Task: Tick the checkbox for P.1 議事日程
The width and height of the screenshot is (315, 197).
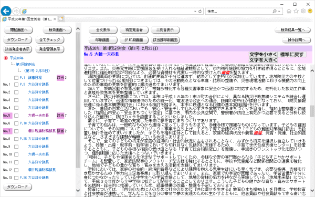Action: click(16, 78)
